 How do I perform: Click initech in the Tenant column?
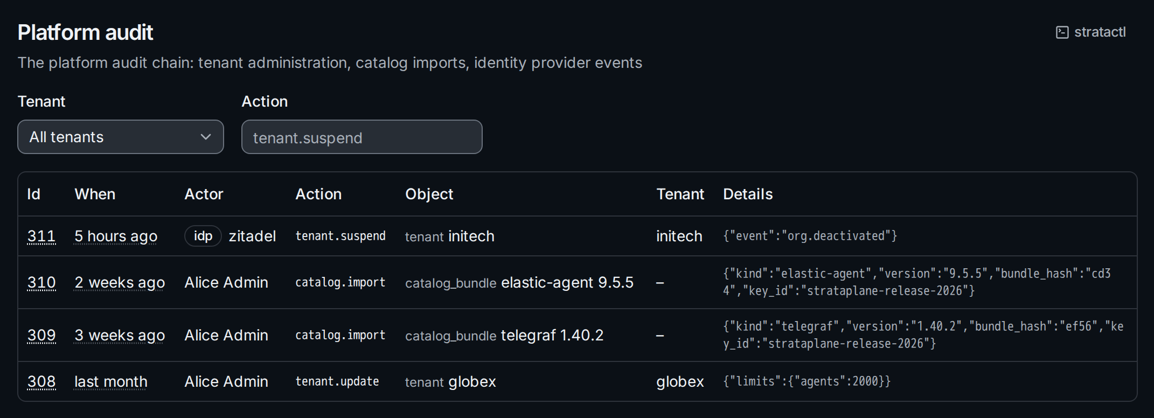click(x=679, y=236)
